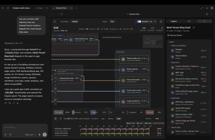
Task: Expand the WAF rules layer row chevron
Action: [208, 74]
